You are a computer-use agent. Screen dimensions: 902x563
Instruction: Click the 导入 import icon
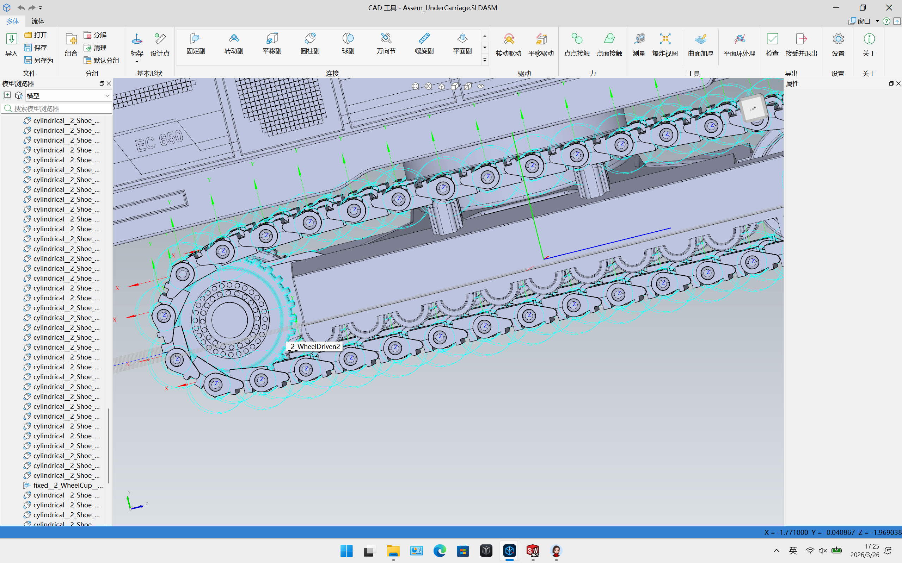pyautogui.click(x=12, y=45)
